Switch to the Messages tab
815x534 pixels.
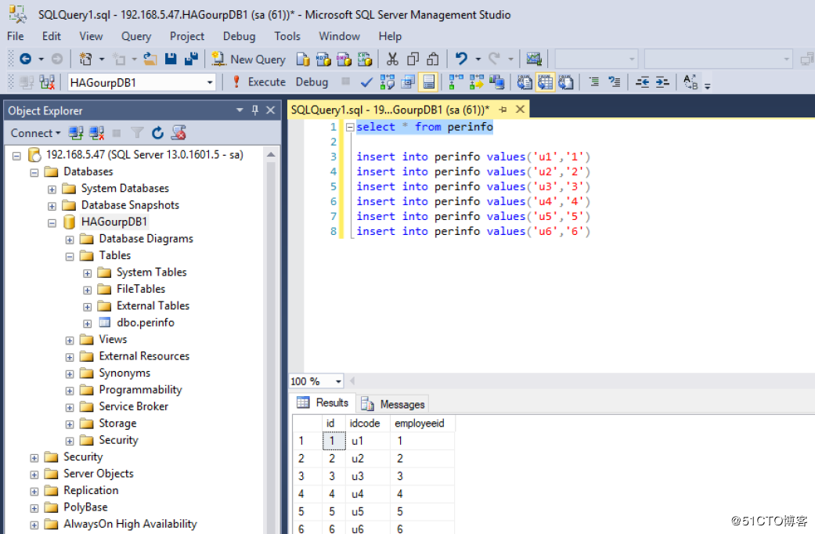[394, 404]
